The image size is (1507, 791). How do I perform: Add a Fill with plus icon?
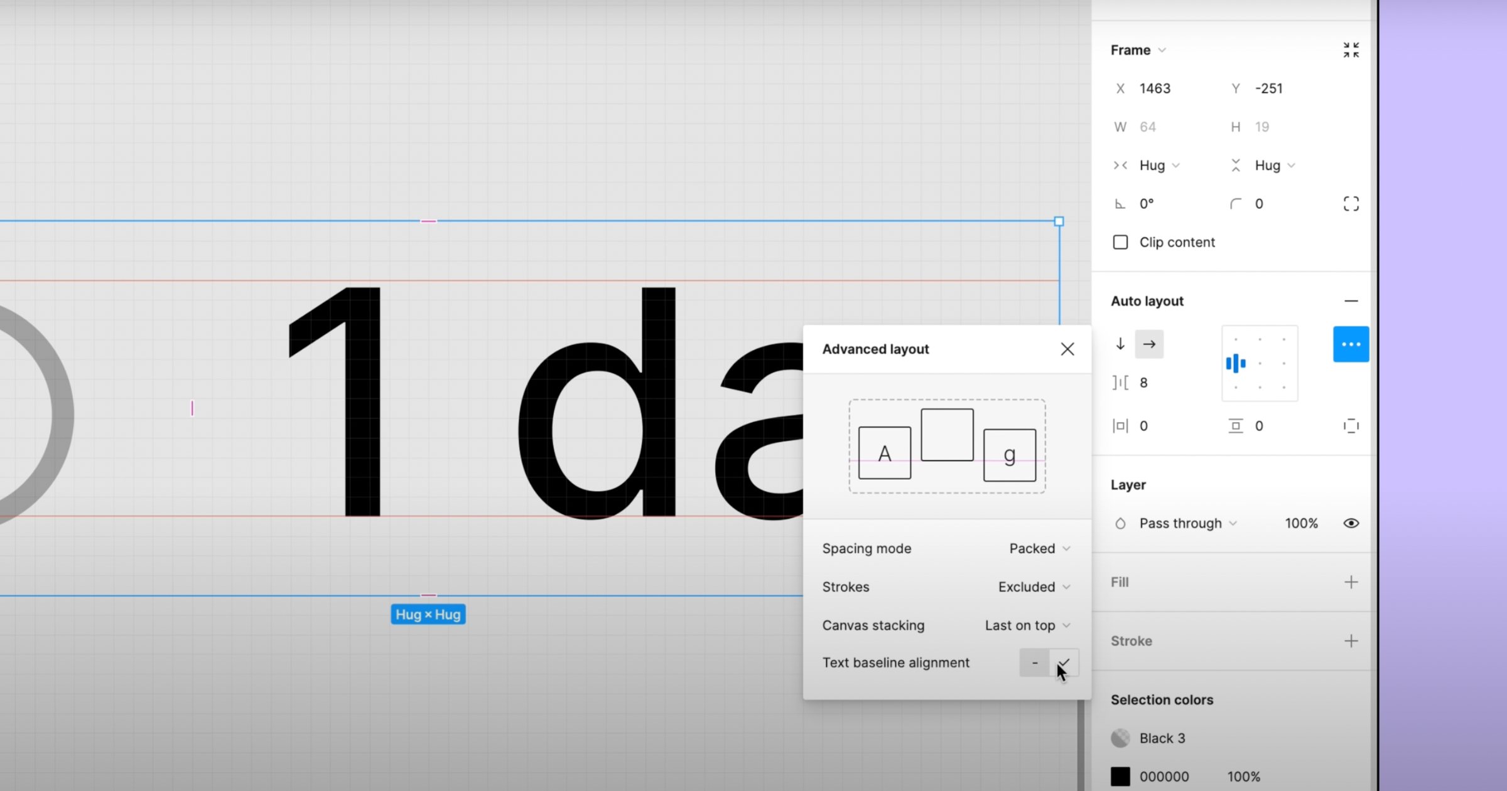point(1351,582)
